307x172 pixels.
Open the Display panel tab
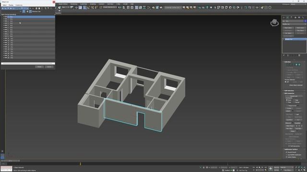(299, 18)
